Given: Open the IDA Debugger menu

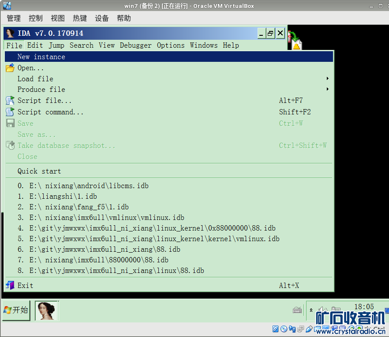Looking at the screenshot, I should (x=135, y=45).
